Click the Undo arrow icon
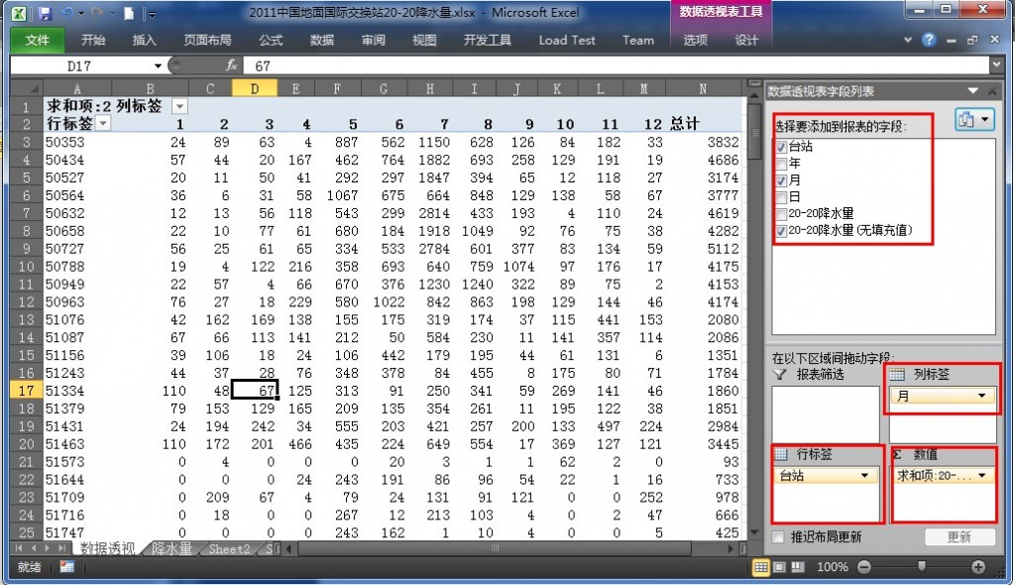Image resolution: width=1015 pixels, height=585 pixels. [x=67, y=14]
